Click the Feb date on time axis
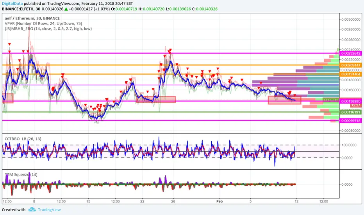 click(x=219, y=201)
